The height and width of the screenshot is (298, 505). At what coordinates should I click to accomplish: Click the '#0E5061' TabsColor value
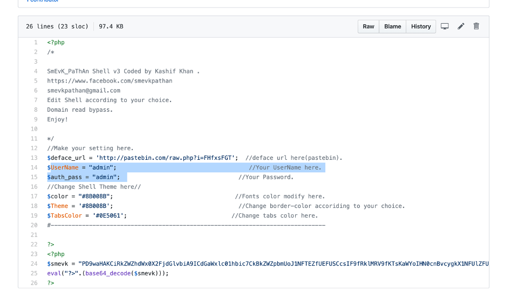pos(108,215)
